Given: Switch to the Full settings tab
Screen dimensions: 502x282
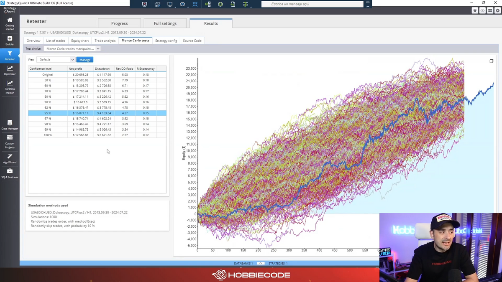Looking at the screenshot, I should [165, 23].
